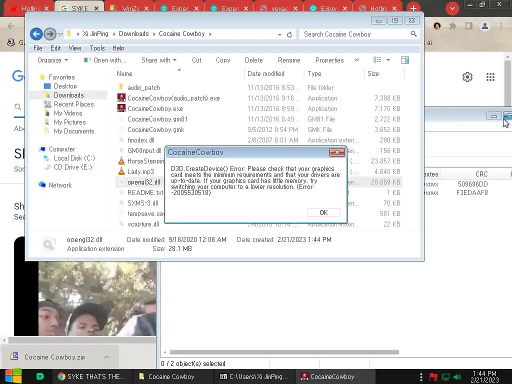
Task: Select Recent Places in the navigation pane
Action: pyautogui.click(x=74, y=104)
